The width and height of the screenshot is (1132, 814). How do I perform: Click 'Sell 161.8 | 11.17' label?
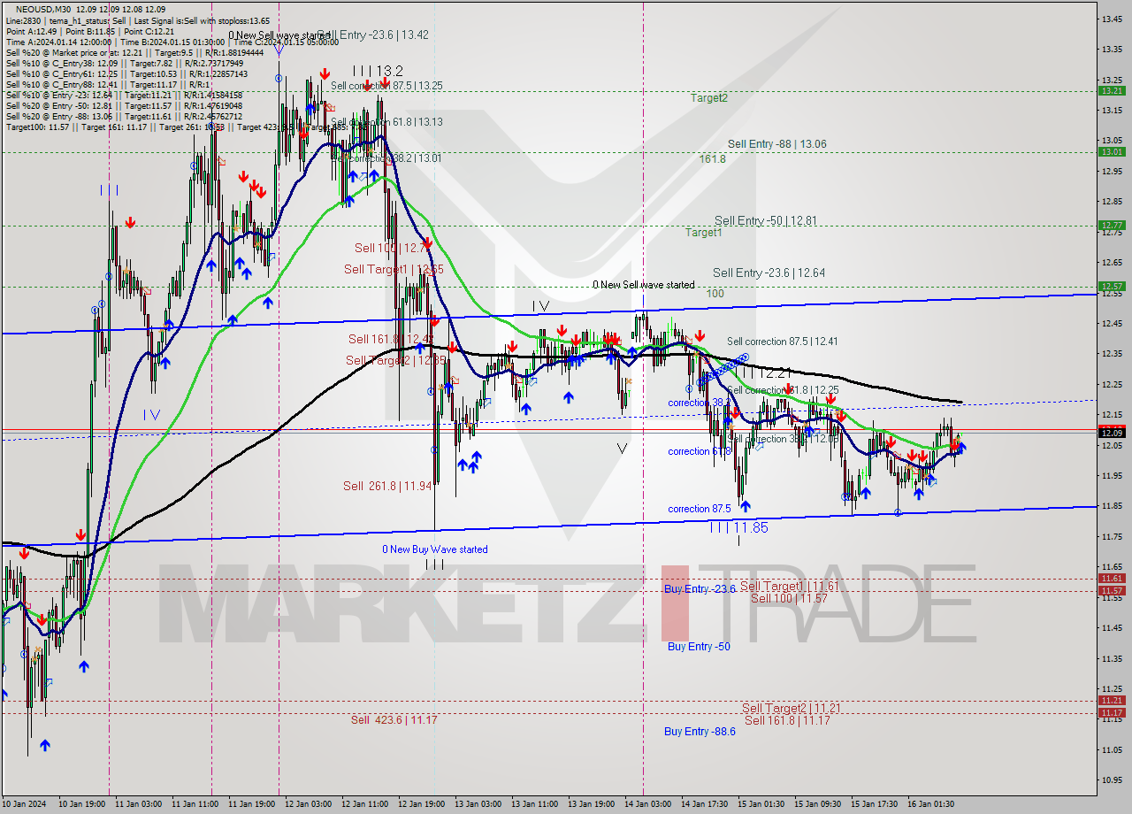[x=787, y=720]
